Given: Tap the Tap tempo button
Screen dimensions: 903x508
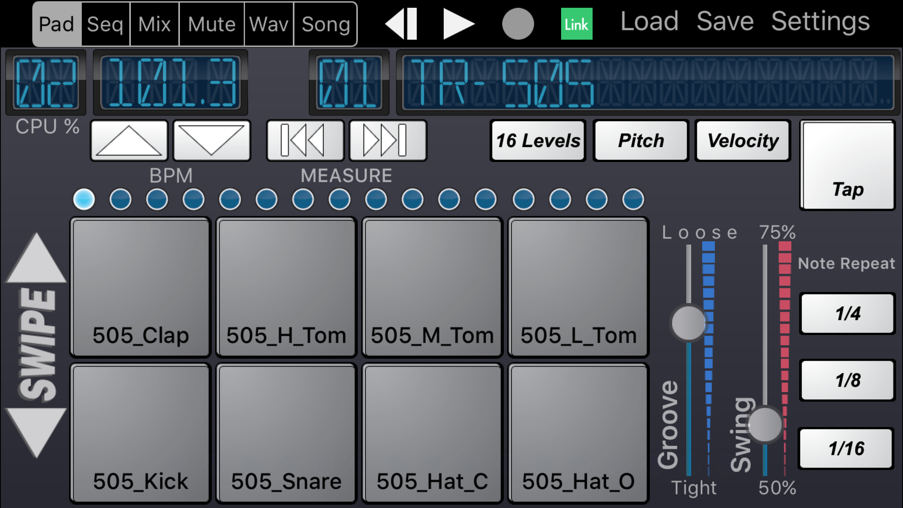Looking at the screenshot, I should click(848, 166).
